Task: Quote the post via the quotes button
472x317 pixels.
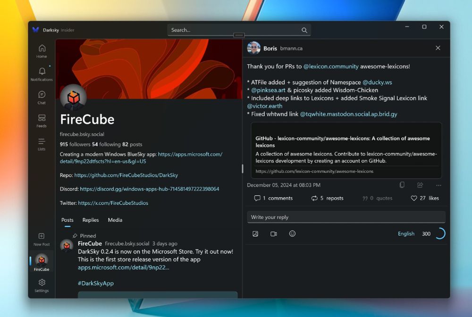Action: [377, 198]
